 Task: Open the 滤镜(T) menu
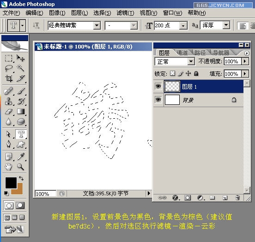click(125, 13)
